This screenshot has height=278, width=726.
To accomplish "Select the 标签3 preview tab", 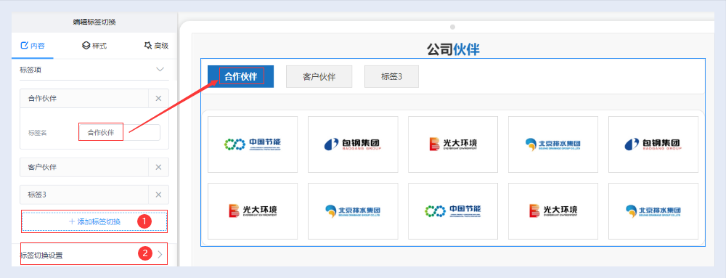I will [x=391, y=77].
